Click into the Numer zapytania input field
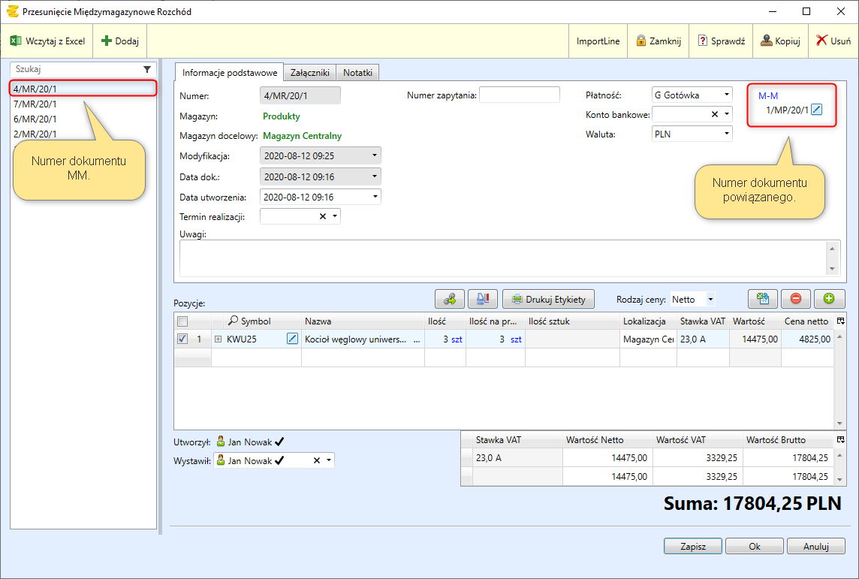The image size is (859, 579). click(x=519, y=95)
